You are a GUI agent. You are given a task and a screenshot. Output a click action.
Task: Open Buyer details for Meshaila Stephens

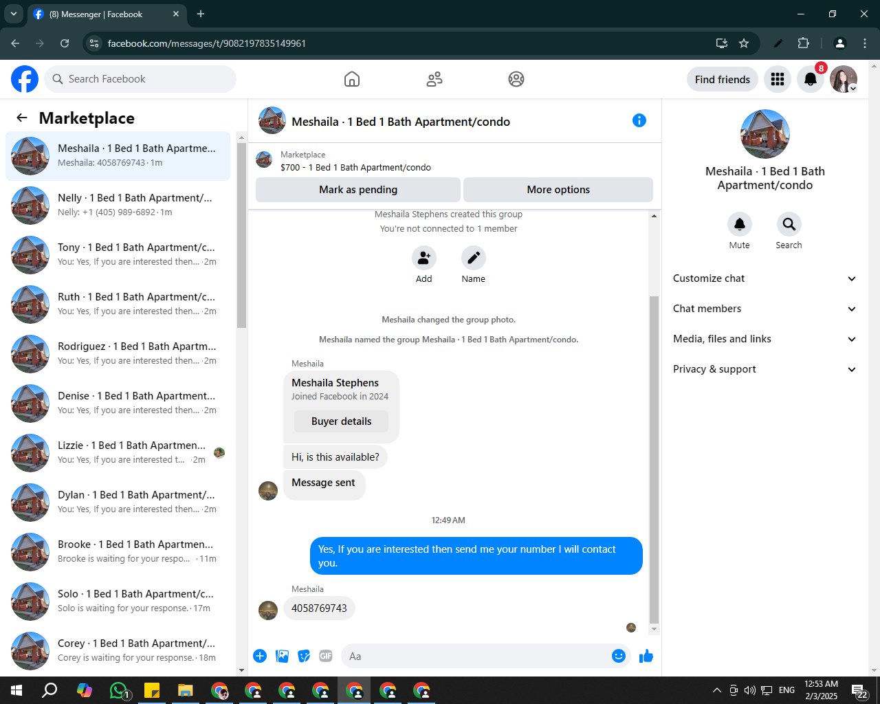pos(341,421)
